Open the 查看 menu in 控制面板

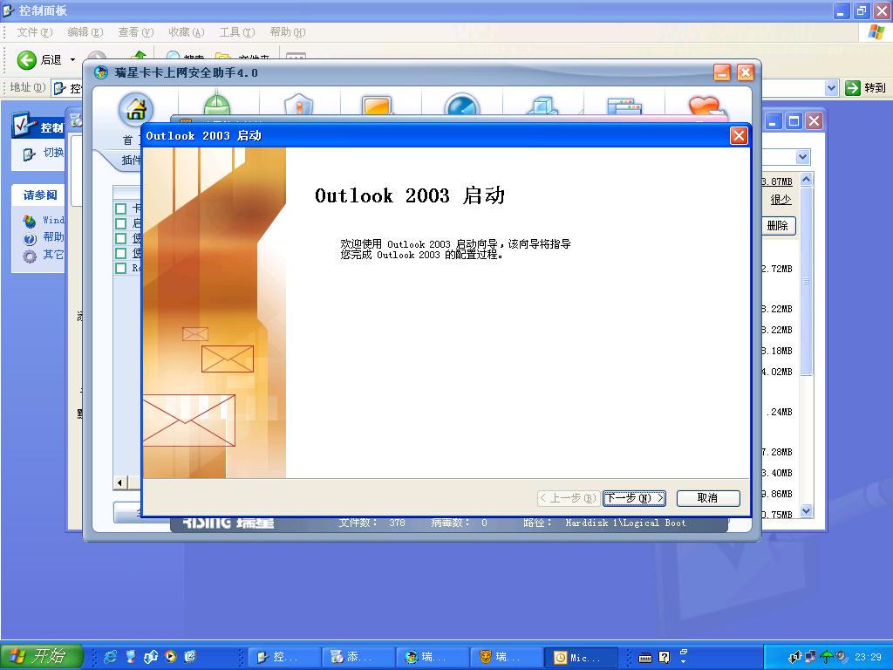click(135, 32)
